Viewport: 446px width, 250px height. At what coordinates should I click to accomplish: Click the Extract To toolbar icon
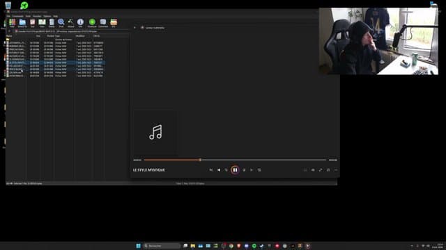(x=22, y=23)
